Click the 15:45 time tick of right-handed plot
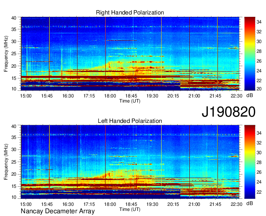 [47, 96]
